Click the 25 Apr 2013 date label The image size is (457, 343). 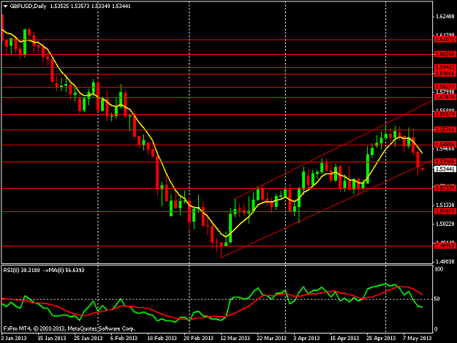(381, 338)
